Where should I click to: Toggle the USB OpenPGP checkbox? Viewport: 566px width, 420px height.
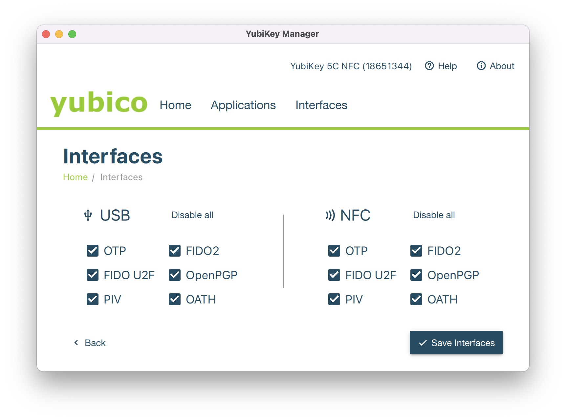tap(175, 275)
